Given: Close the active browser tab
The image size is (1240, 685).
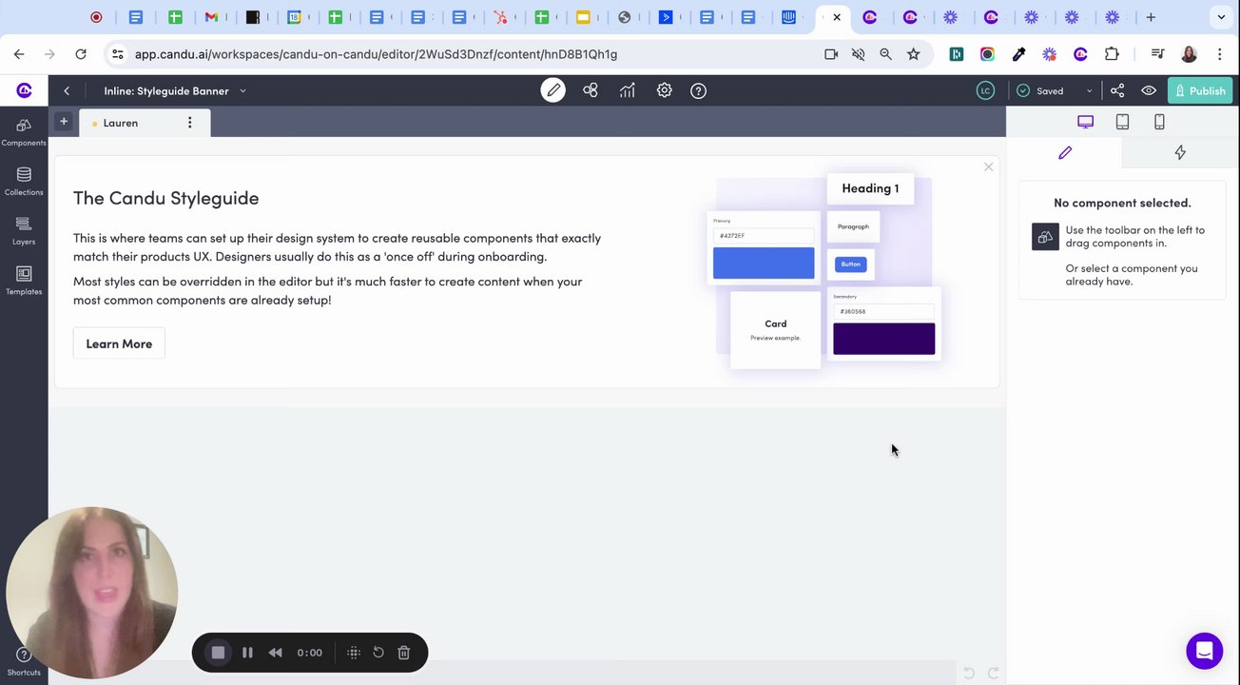Looking at the screenshot, I should coord(837,17).
